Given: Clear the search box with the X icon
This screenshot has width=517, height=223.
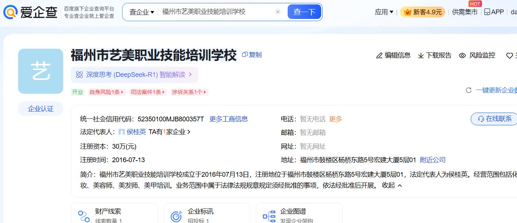Looking at the screenshot, I should 278,12.
